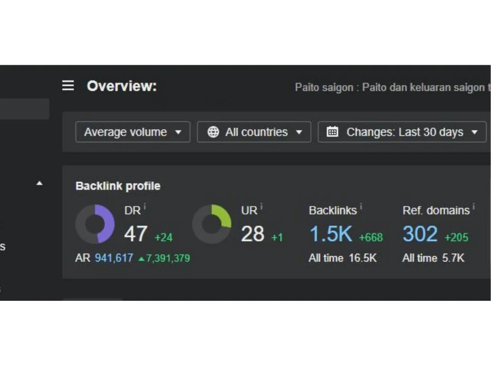
Task: Click the AR value 941,617
Action: coord(114,258)
